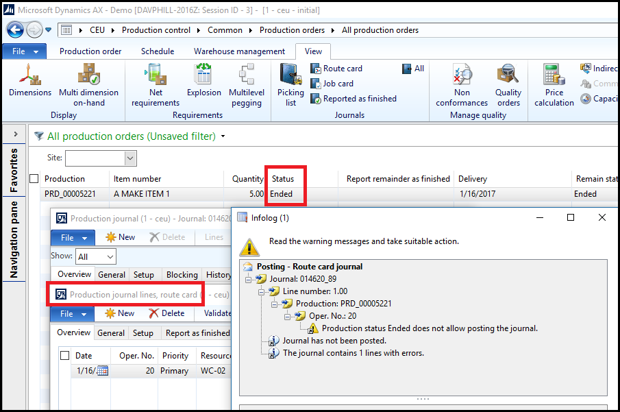Image resolution: width=620 pixels, height=412 pixels.
Task: Open the Warehouse management ribbon tab
Action: [239, 51]
